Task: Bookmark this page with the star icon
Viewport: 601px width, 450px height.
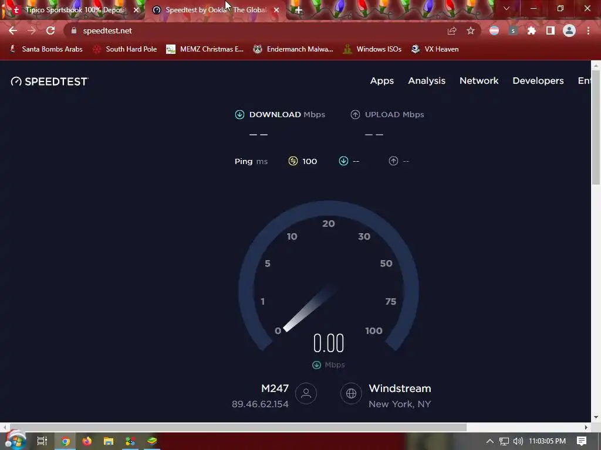Action: click(x=471, y=30)
